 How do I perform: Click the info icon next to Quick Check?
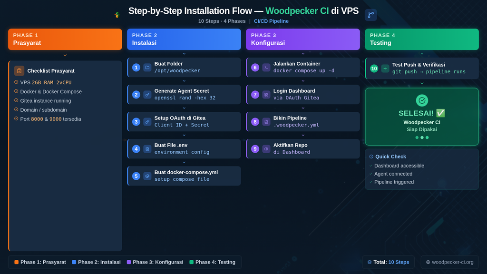pos(371,157)
